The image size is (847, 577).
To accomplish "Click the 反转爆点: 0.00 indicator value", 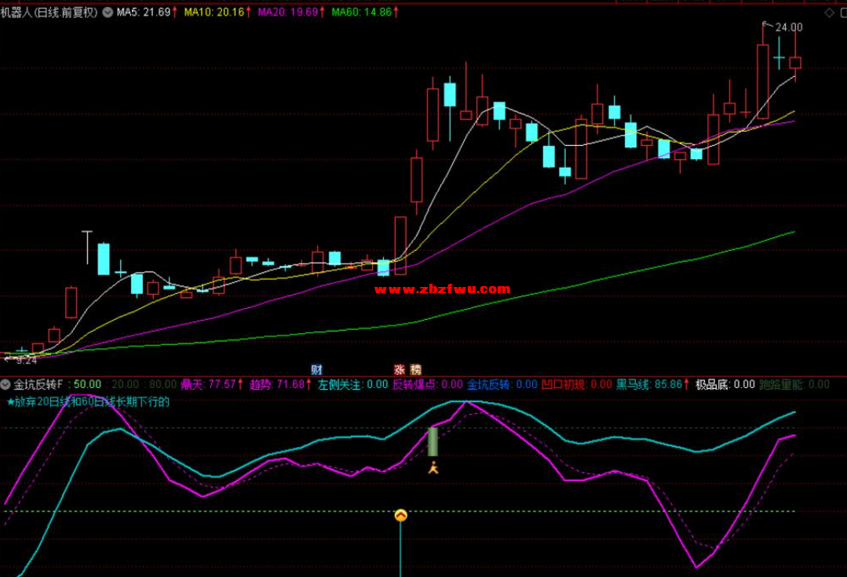I will click(x=427, y=384).
